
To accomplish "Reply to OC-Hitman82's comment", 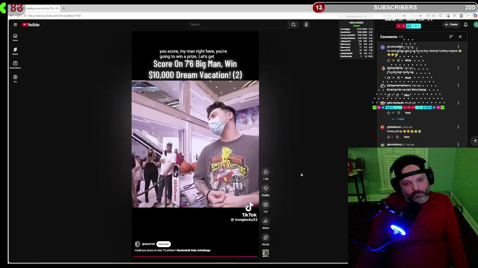I will 408,113.
